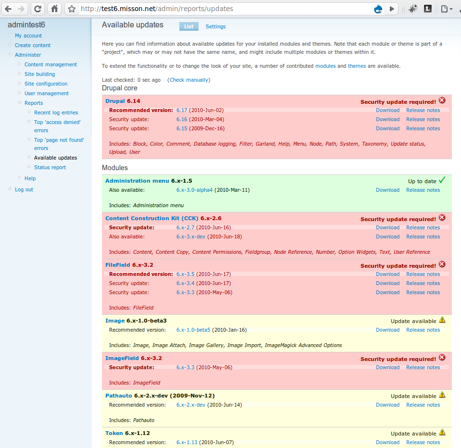The width and height of the screenshot is (461, 448).
Task: Click the play arrow icon in address bar
Action: pyautogui.click(x=392, y=9)
